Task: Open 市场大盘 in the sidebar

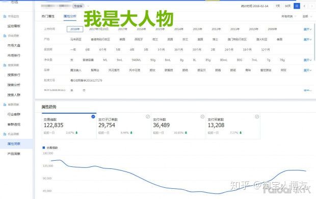Action: click(14, 45)
